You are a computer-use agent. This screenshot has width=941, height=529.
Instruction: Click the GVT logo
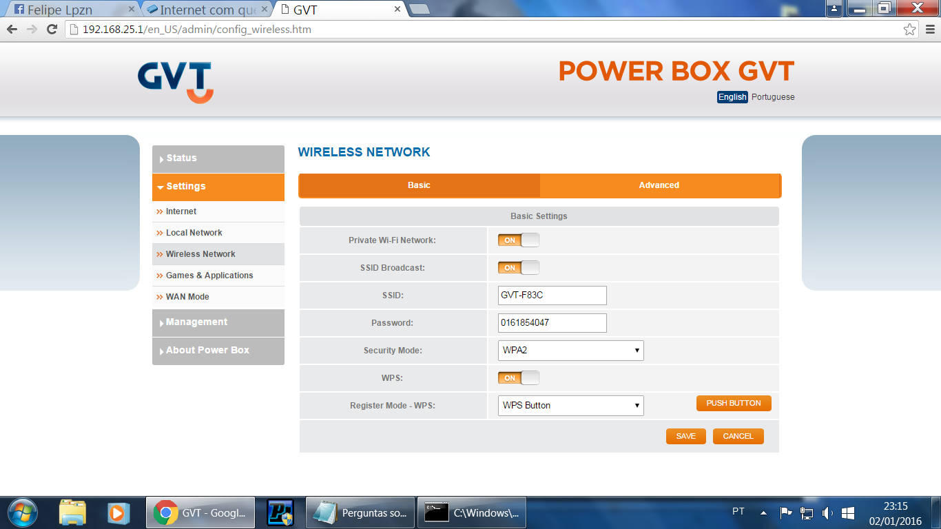(x=175, y=83)
